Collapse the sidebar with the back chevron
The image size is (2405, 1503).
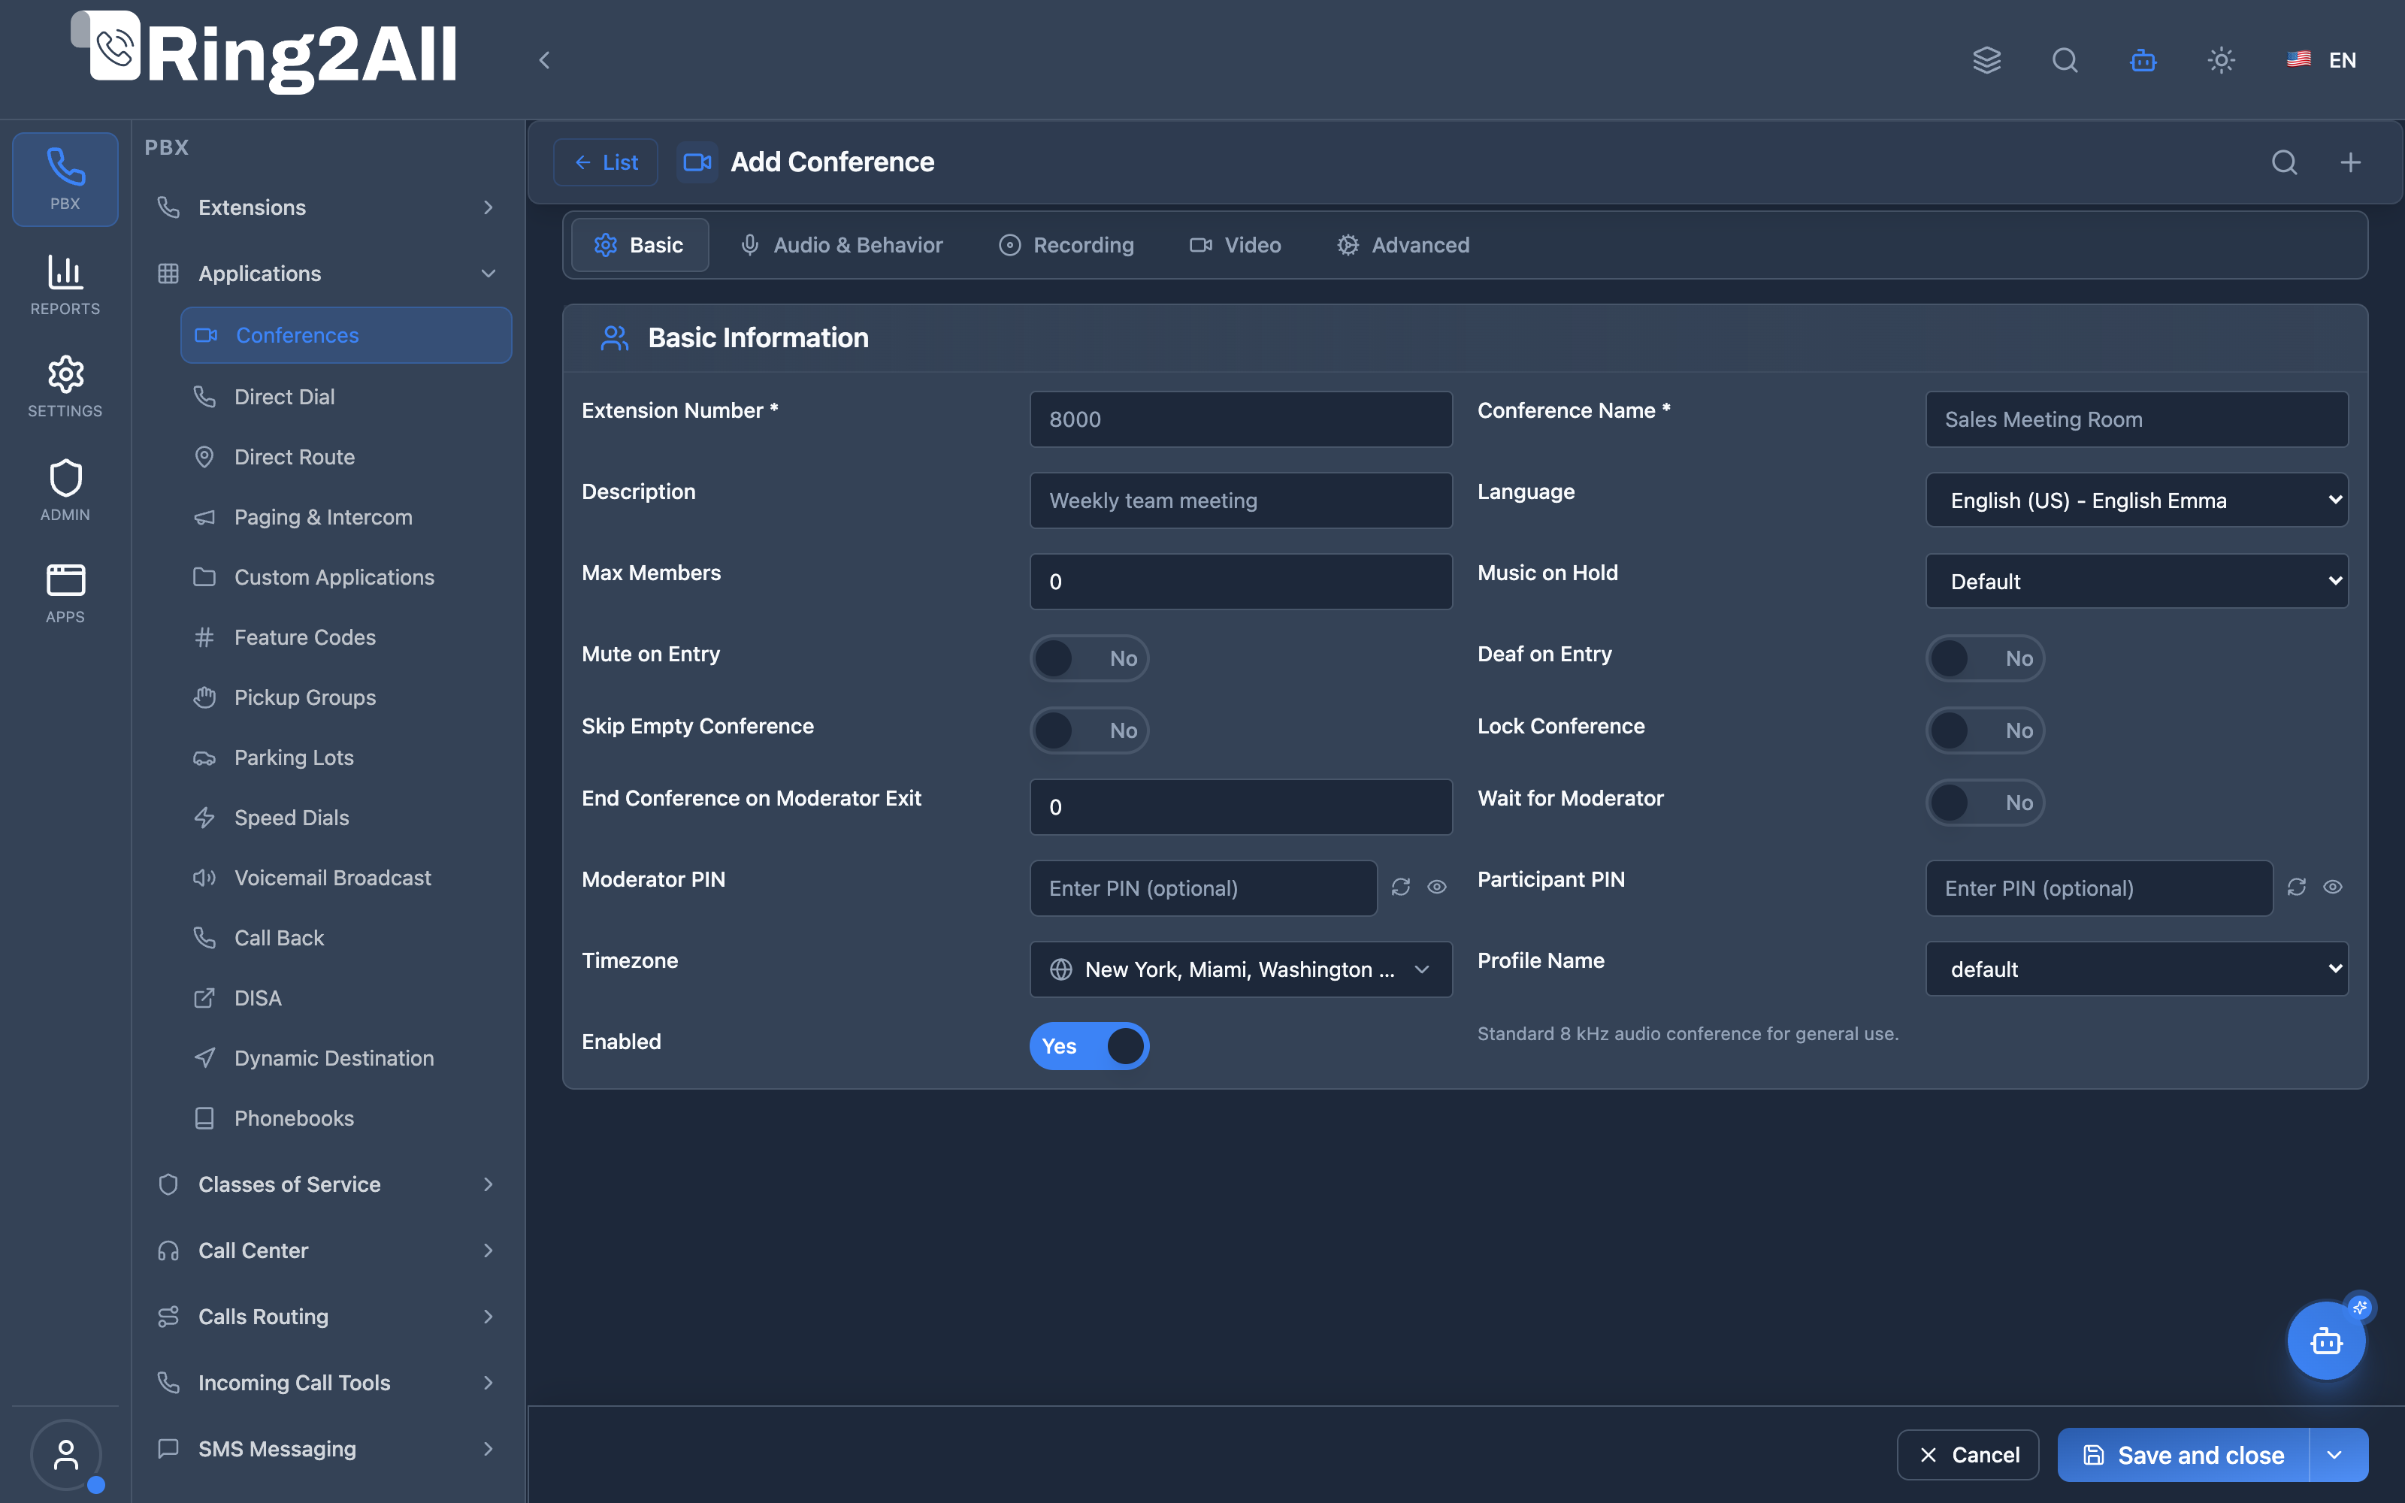coord(545,59)
